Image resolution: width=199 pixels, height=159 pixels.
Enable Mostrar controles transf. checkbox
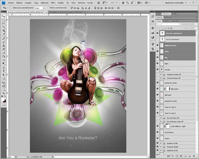(x=49, y=8)
